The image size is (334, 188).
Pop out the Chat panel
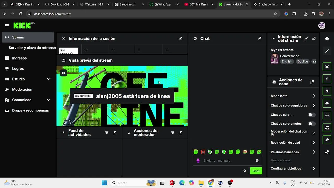point(259,38)
